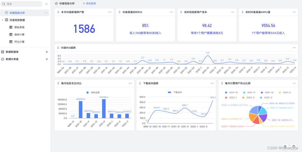Toggle 消耗金额 legend series in bar chart
Image resolution: width=302 pixels, height=152 pixels.
pyautogui.click(x=93, y=92)
